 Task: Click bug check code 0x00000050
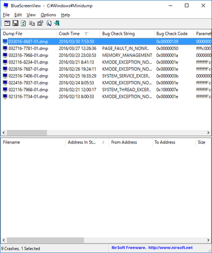167,48
